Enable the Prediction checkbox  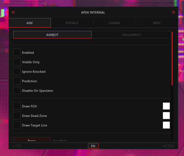point(17,81)
